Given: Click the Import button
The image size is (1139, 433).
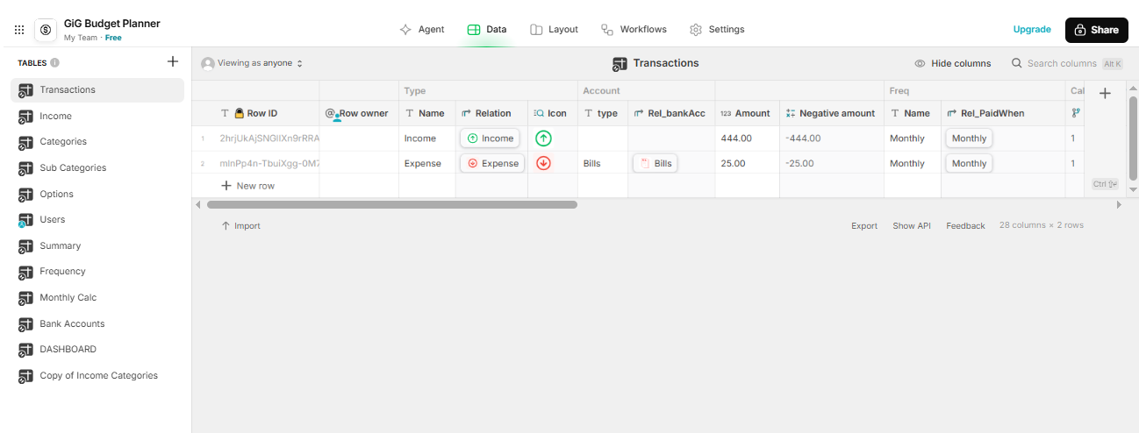Looking at the screenshot, I should click(x=241, y=225).
